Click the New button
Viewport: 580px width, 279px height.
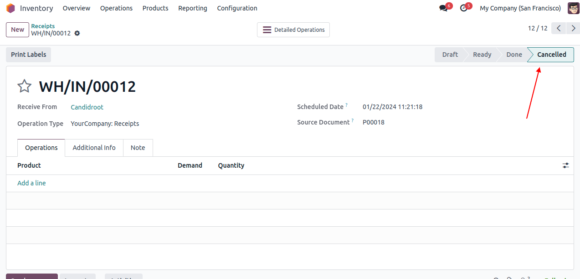17,30
